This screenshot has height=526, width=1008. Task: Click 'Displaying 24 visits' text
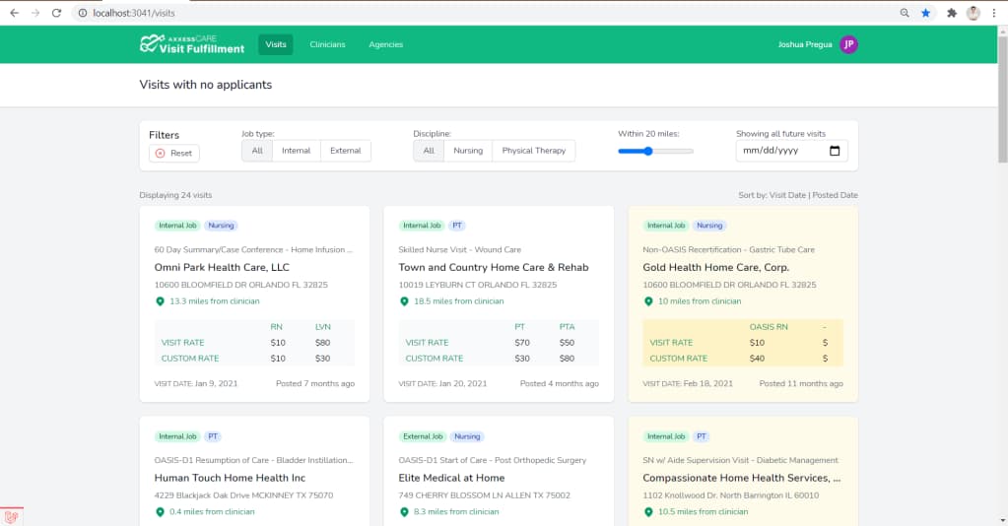(175, 195)
